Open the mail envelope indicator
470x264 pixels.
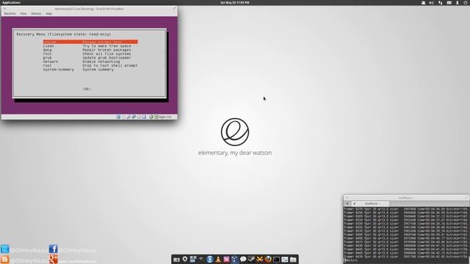tap(449, 2)
